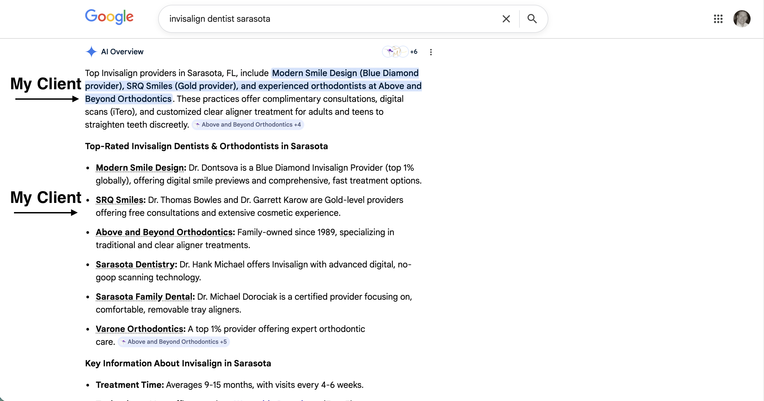Select the AI Overview header label
764x401 pixels.
[x=122, y=51]
